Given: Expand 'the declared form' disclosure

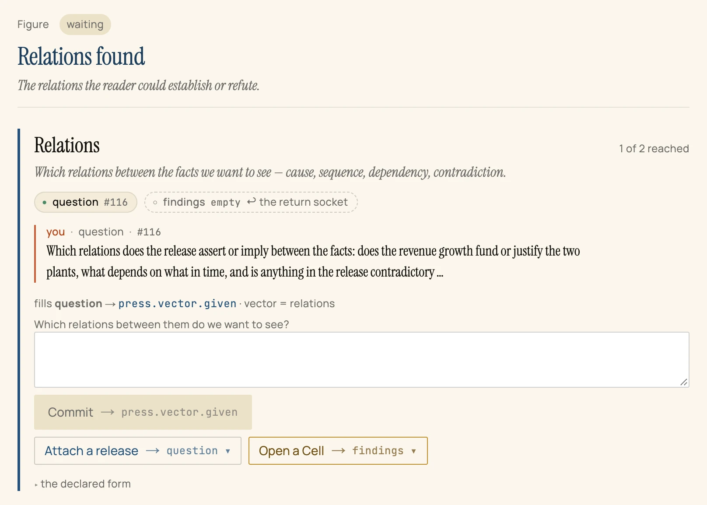Looking at the screenshot, I should point(83,484).
